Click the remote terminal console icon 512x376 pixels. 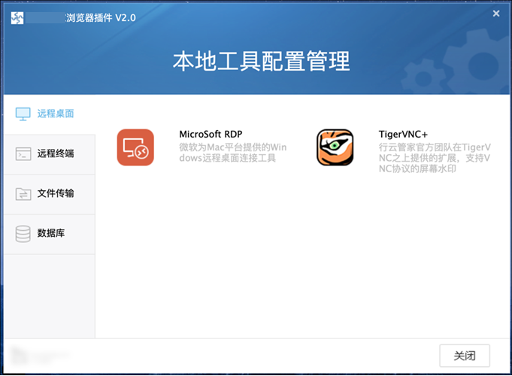pos(23,154)
